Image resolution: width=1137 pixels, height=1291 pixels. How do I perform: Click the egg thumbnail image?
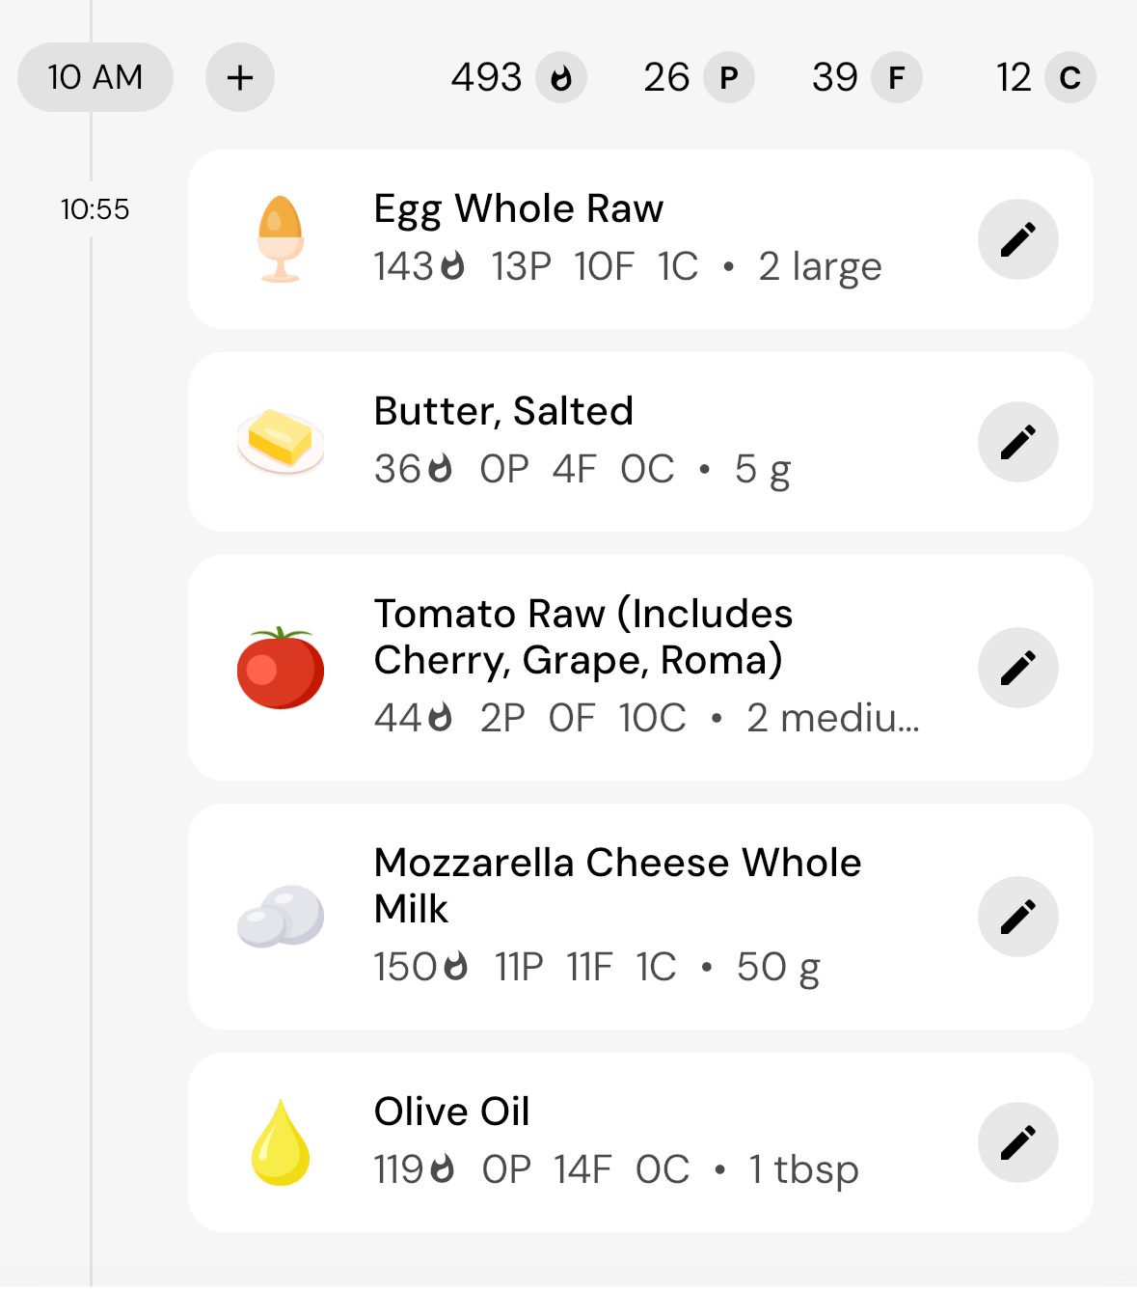[281, 239]
